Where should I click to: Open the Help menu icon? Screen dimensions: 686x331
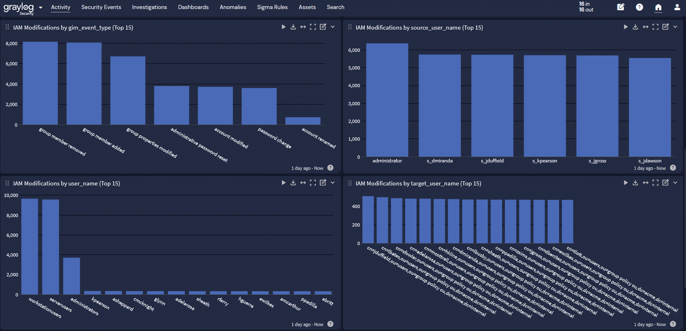pyautogui.click(x=639, y=7)
